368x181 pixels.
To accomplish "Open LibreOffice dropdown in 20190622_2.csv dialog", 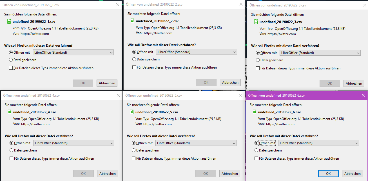I will 196,52.
